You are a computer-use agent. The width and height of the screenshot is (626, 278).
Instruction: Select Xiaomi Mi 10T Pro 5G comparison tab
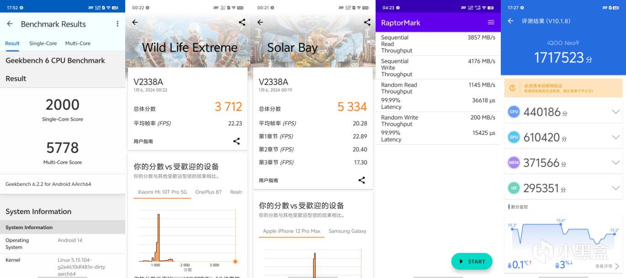point(162,192)
